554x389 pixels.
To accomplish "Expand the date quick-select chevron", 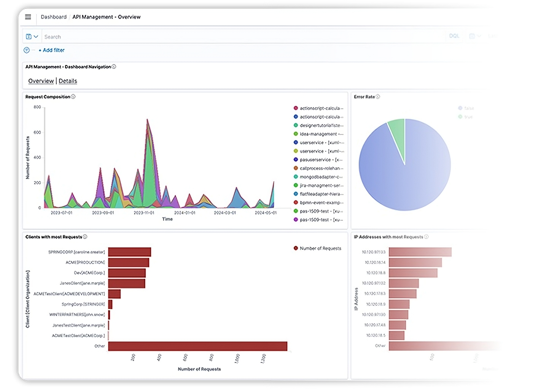I will coord(479,36).
